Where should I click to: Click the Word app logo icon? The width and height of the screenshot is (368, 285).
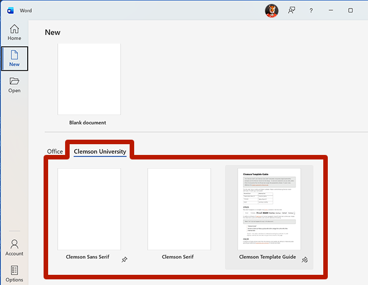[10, 11]
